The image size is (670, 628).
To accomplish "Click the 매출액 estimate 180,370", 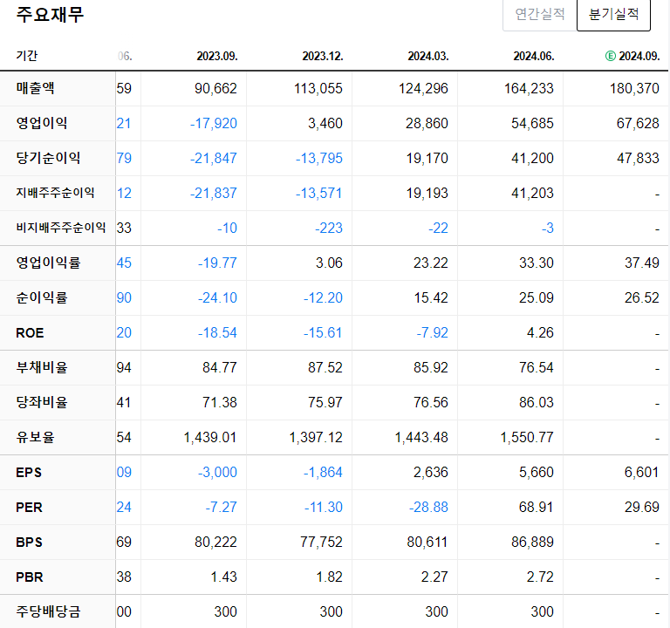I will click(x=634, y=88).
